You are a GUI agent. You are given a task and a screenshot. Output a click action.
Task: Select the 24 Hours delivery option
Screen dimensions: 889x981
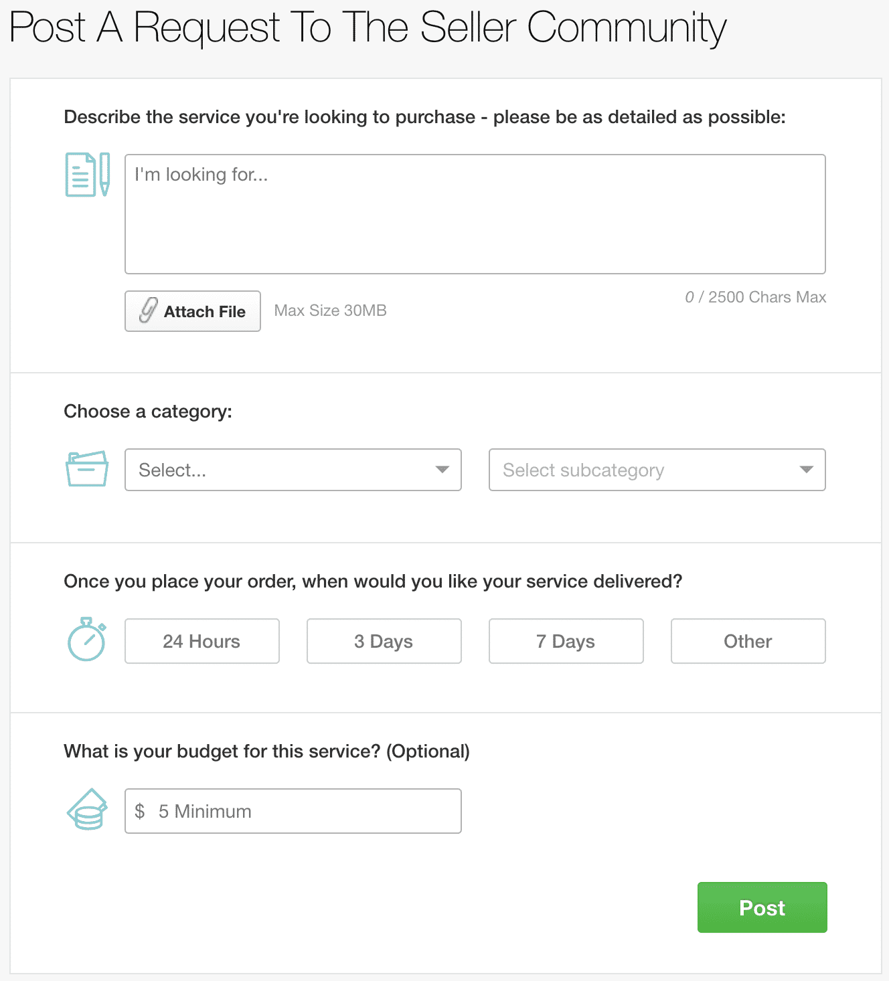pyautogui.click(x=201, y=641)
